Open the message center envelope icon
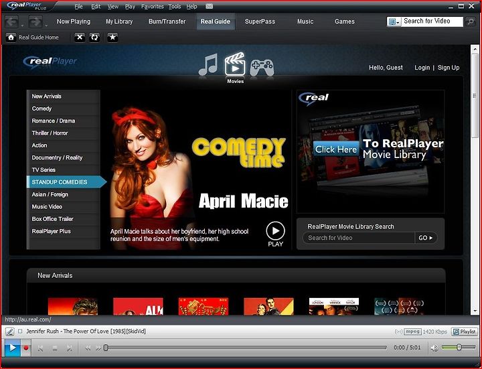 click(209, 6)
